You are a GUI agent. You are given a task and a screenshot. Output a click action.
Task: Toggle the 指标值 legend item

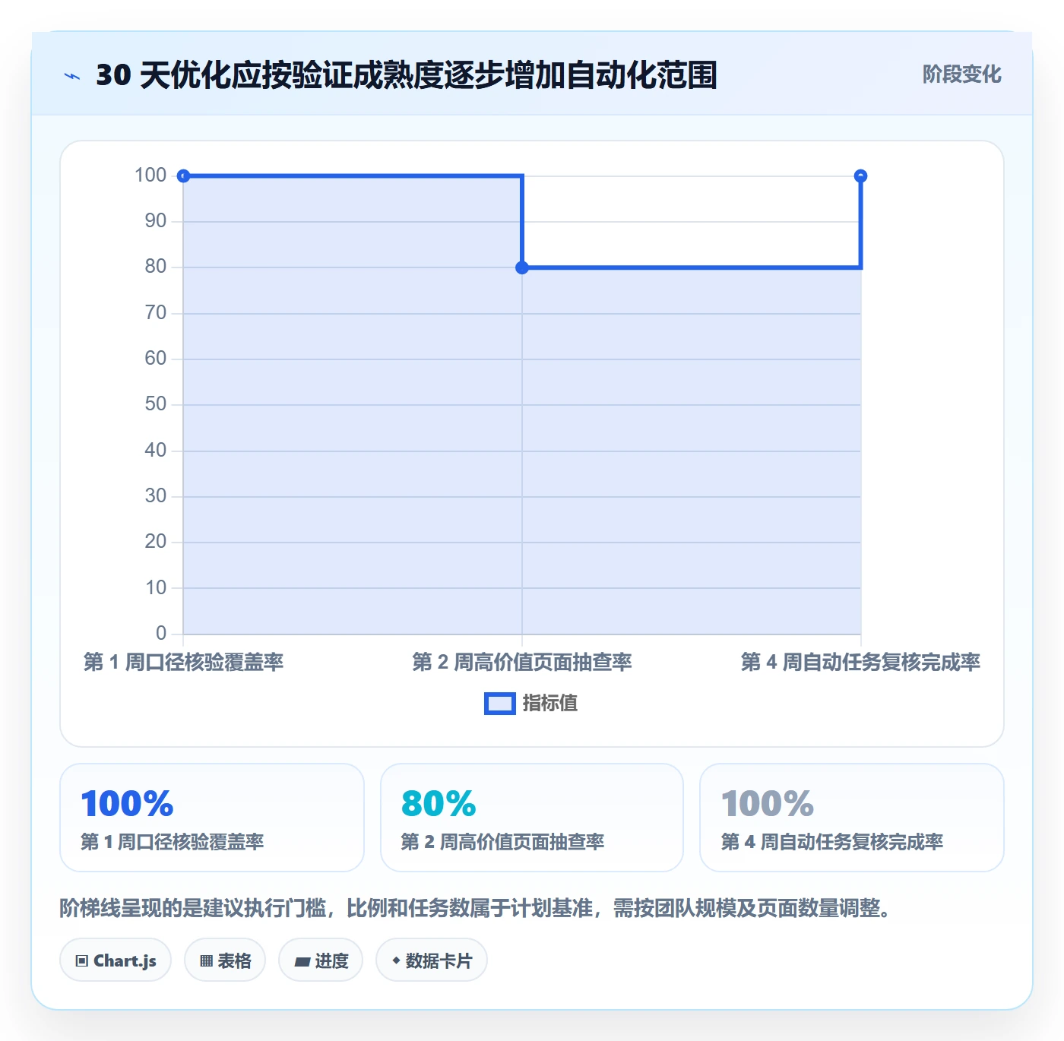531,704
